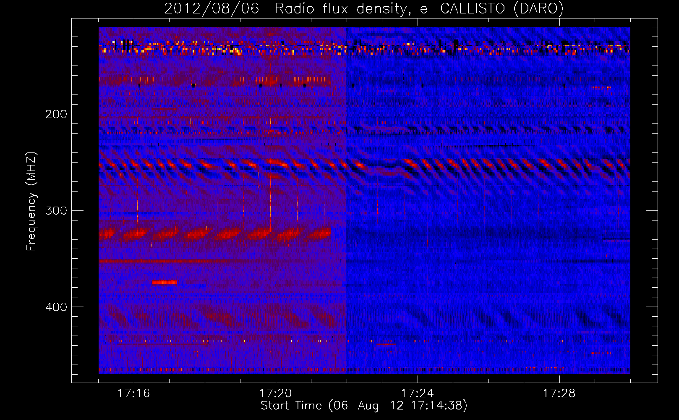The width and height of the screenshot is (679, 420).
Task: Click the short bright red bar near 375 MHz
Action: [164, 283]
